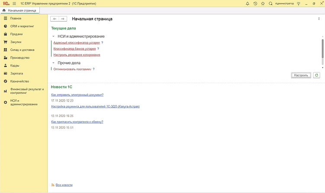Screen dimensions: 325x193
Task: Open Казначейство section label
Action: coord(20,81)
